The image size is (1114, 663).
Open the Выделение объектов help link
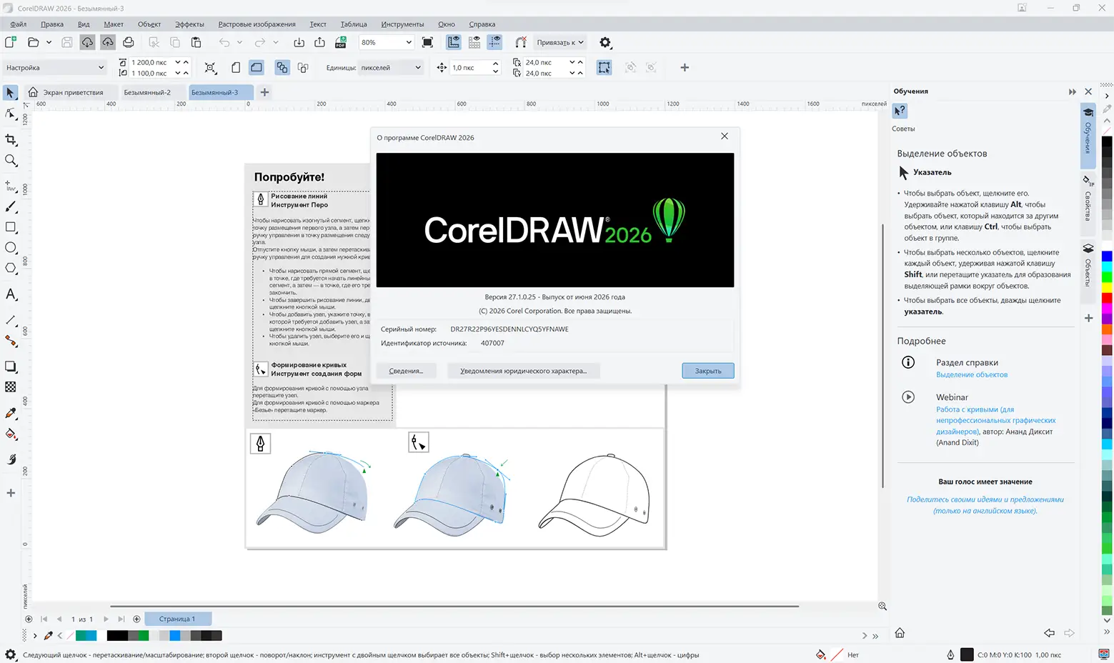pyautogui.click(x=972, y=374)
